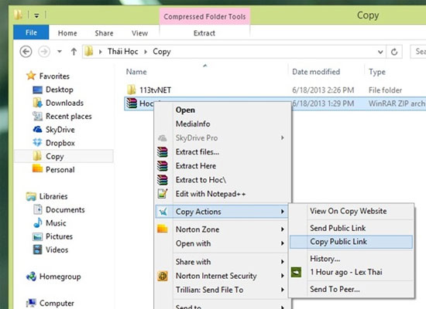Image resolution: width=426 pixels, height=309 pixels.
Task: Click the File folder type cell
Action: pos(385,90)
